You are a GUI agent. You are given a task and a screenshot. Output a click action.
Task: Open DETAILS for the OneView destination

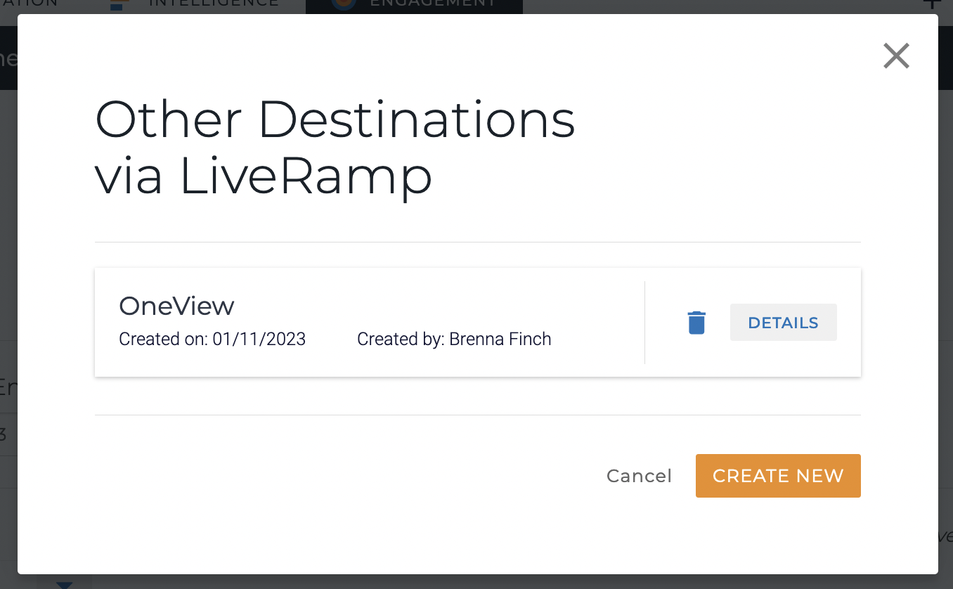coord(784,323)
